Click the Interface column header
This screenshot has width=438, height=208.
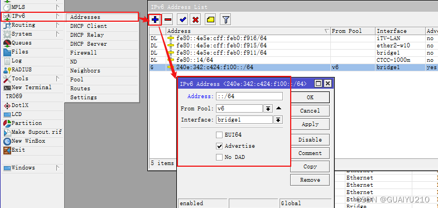pyautogui.click(x=400, y=31)
